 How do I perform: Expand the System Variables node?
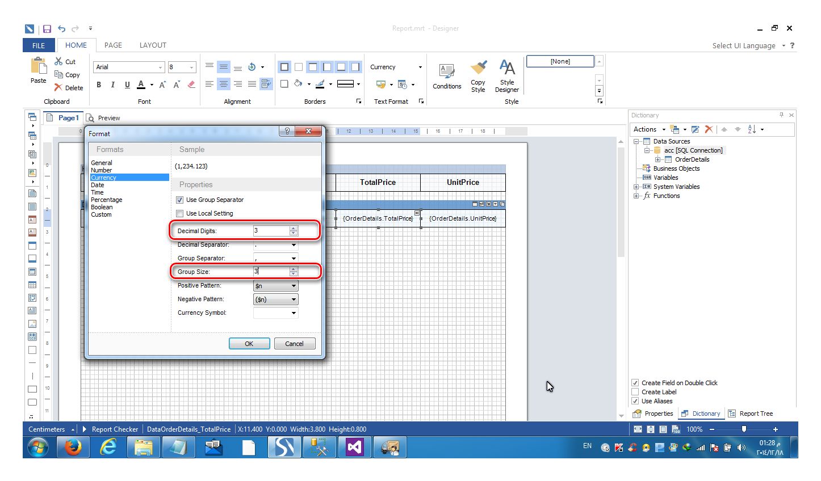tap(636, 187)
